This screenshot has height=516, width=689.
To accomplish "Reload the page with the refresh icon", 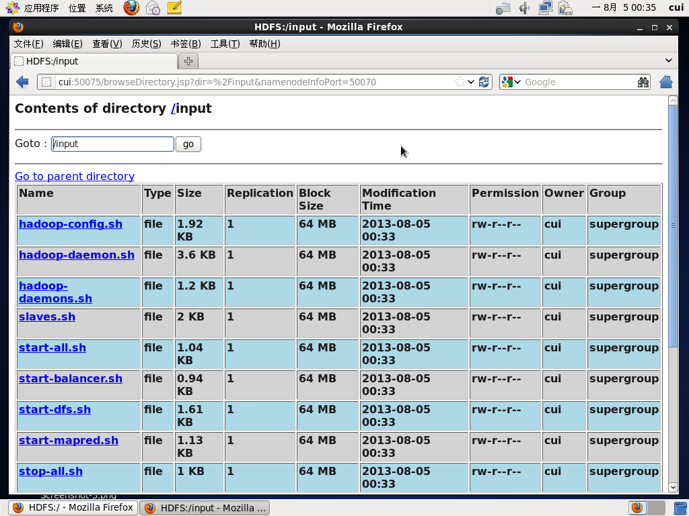I will tap(484, 82).
